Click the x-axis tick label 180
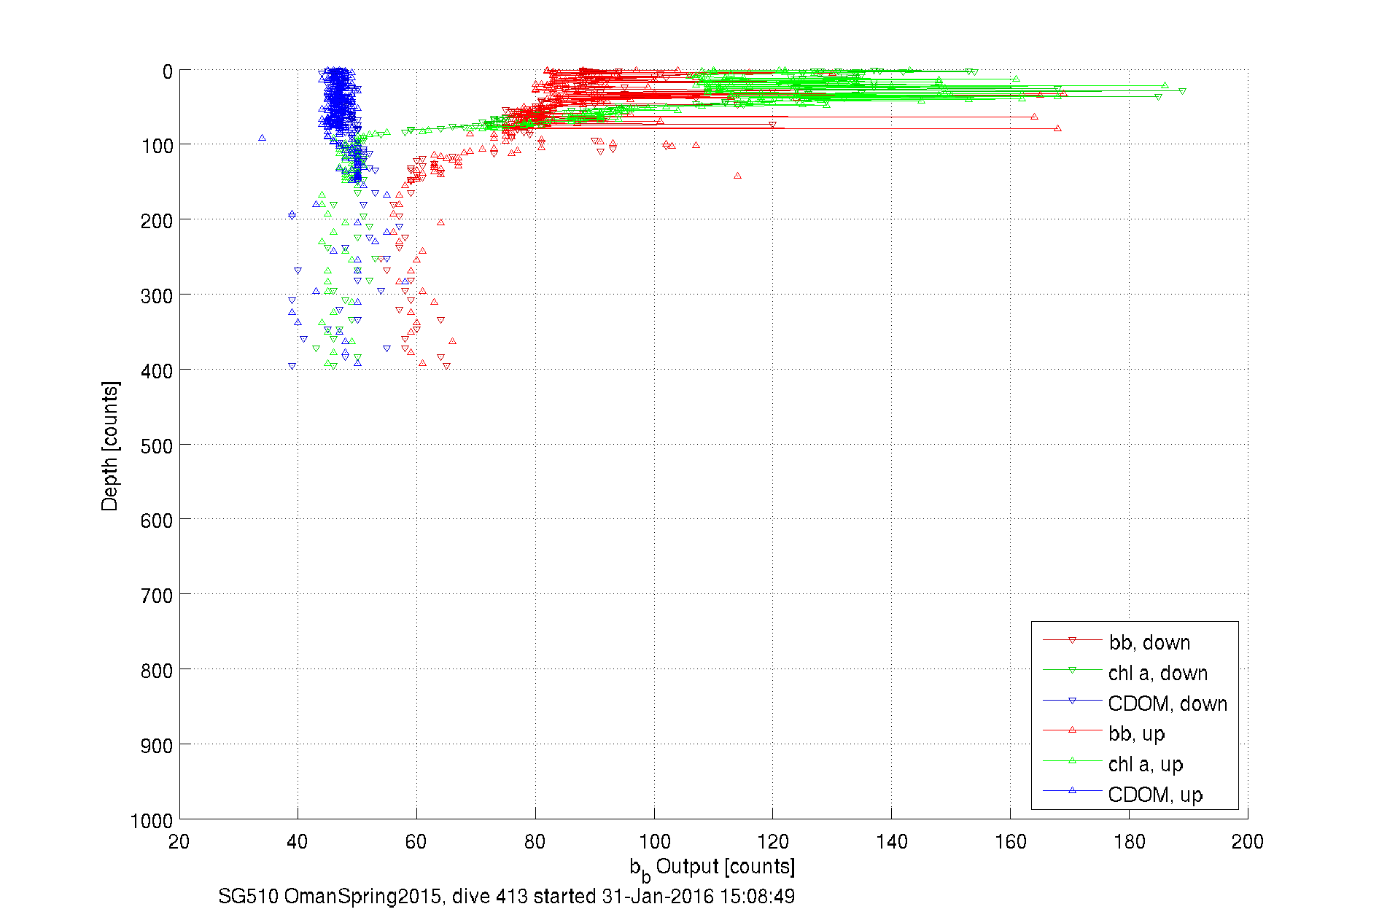This screenshot has height=920, width=1379. pos(1130,842)
